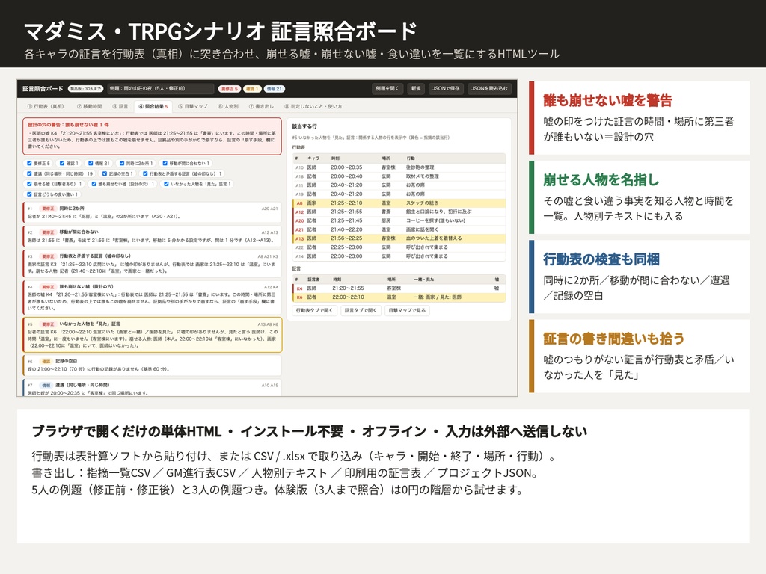Select the ④ 照合結果 tab
766x574 pixels.
(x=153, y=106)
